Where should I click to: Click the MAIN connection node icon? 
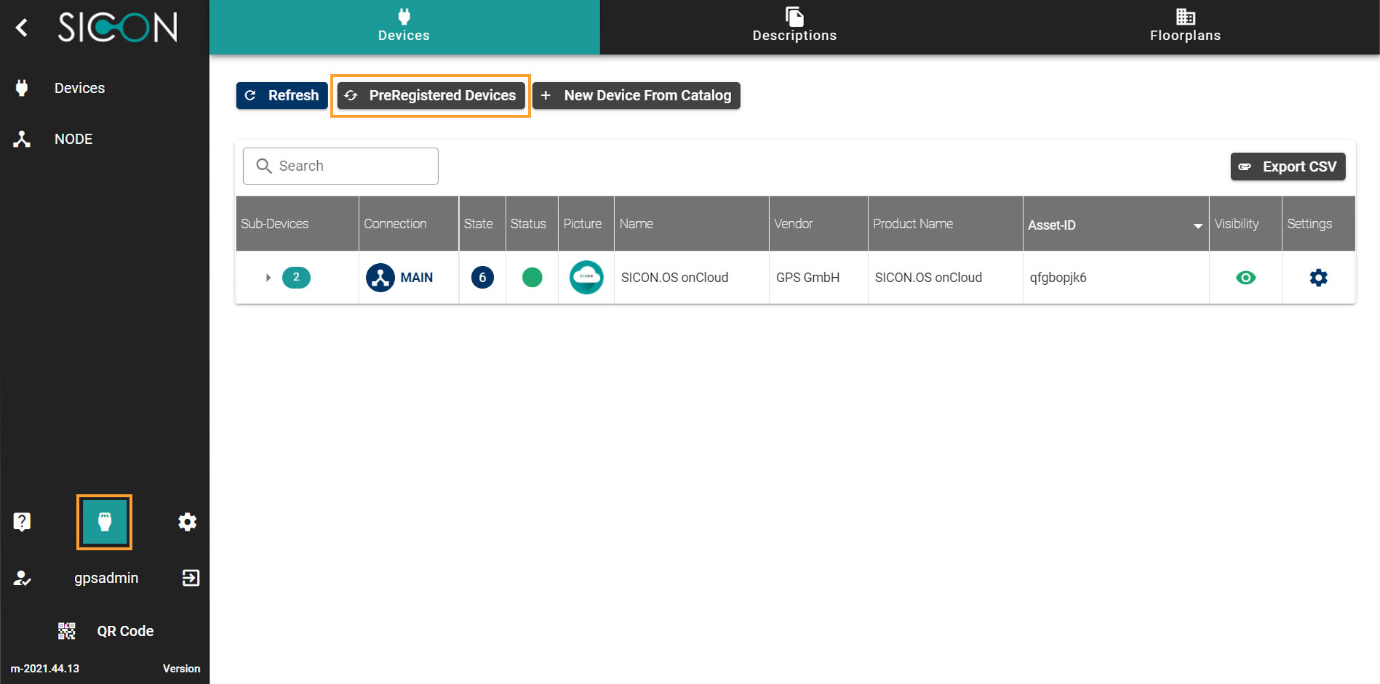coord(380,278)
